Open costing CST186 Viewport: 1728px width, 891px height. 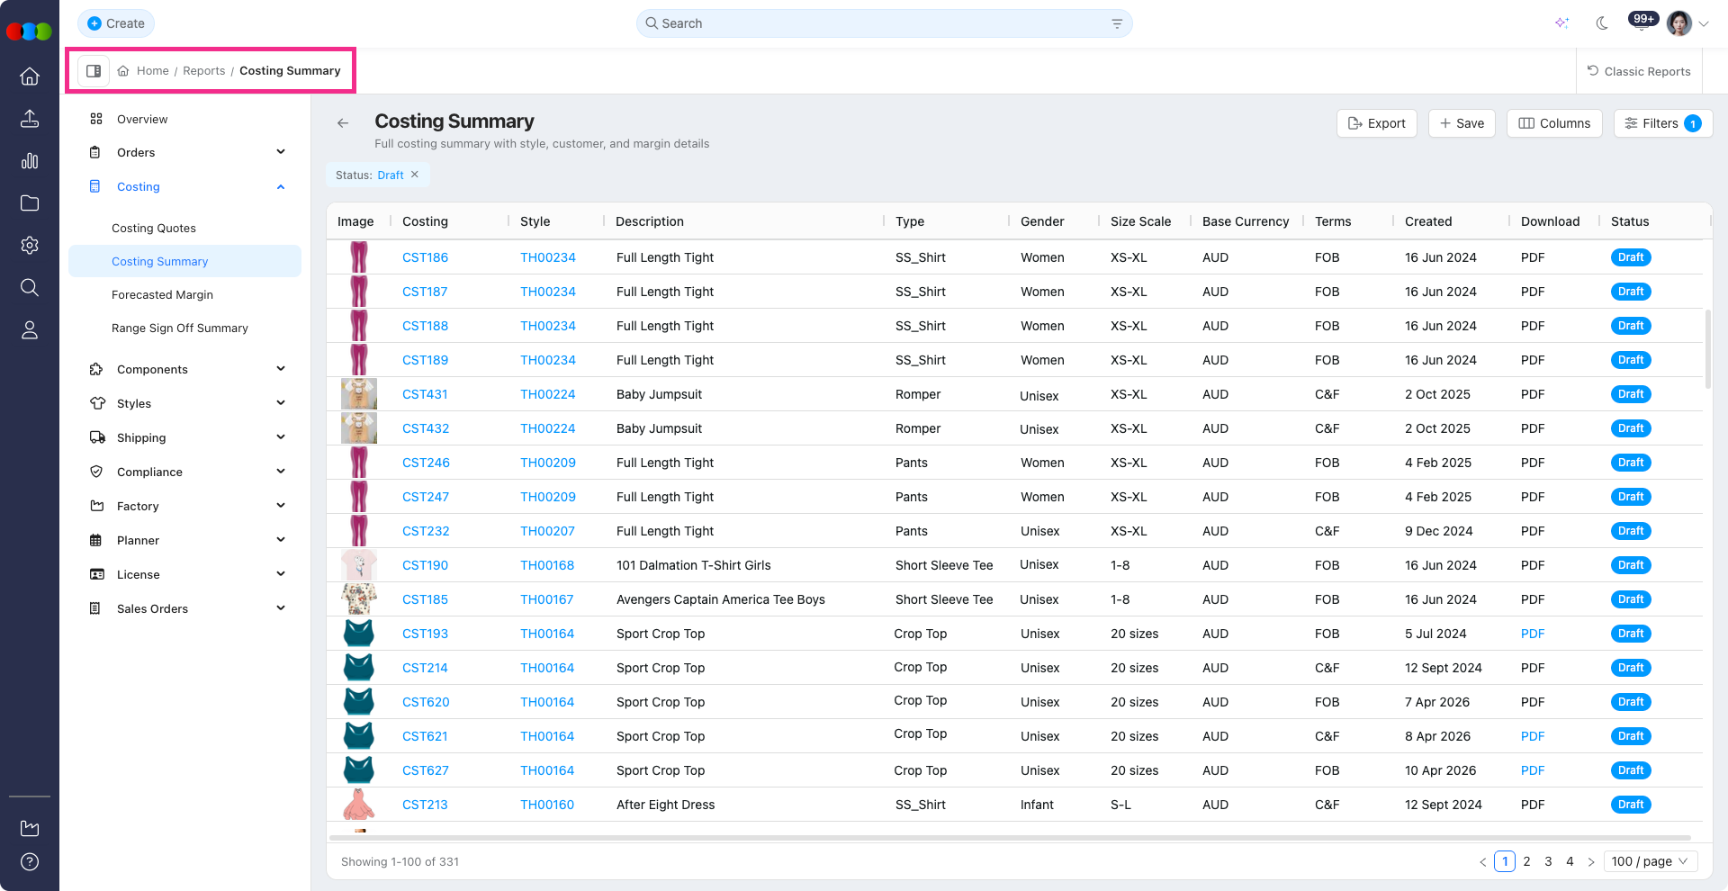click(x=425, y=257)
